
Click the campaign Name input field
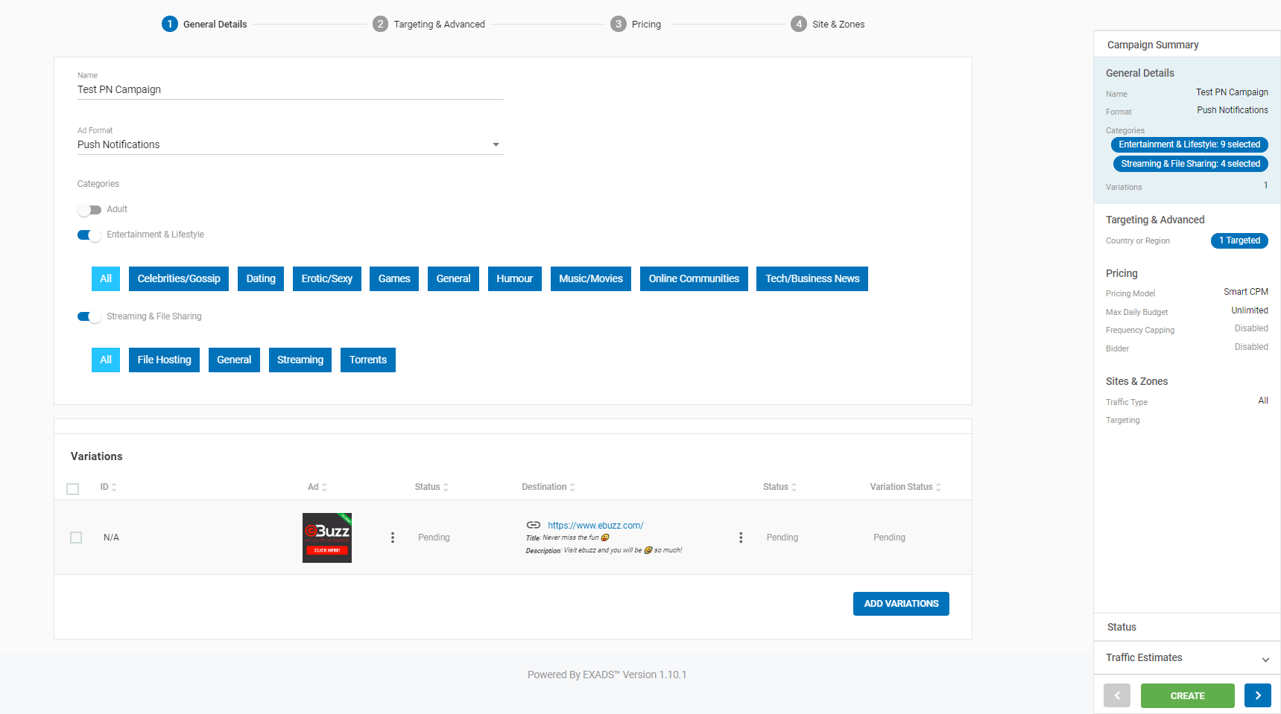[x=290, y=89]
